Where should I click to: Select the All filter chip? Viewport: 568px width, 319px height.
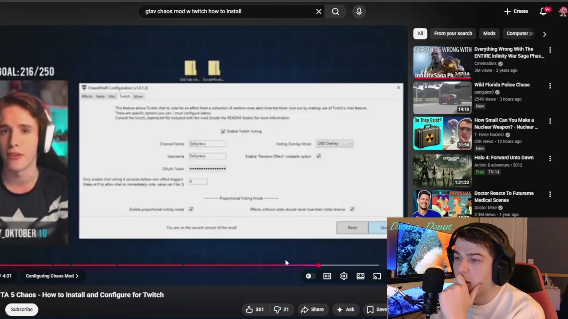coord(420,33)
